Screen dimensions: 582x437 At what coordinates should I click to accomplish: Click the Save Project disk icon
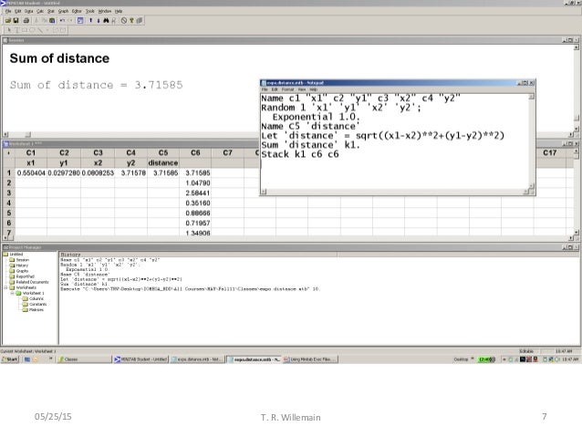pos(16,20)
